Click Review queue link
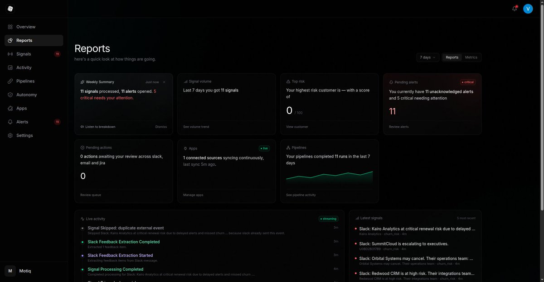 91,195
